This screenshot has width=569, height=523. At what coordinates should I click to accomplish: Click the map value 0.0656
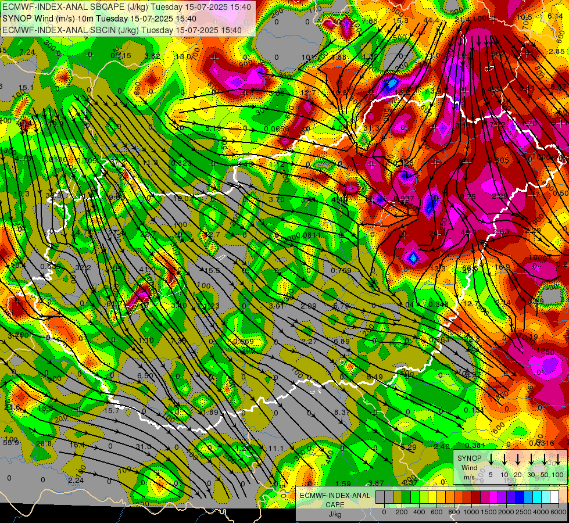[277, 128]
